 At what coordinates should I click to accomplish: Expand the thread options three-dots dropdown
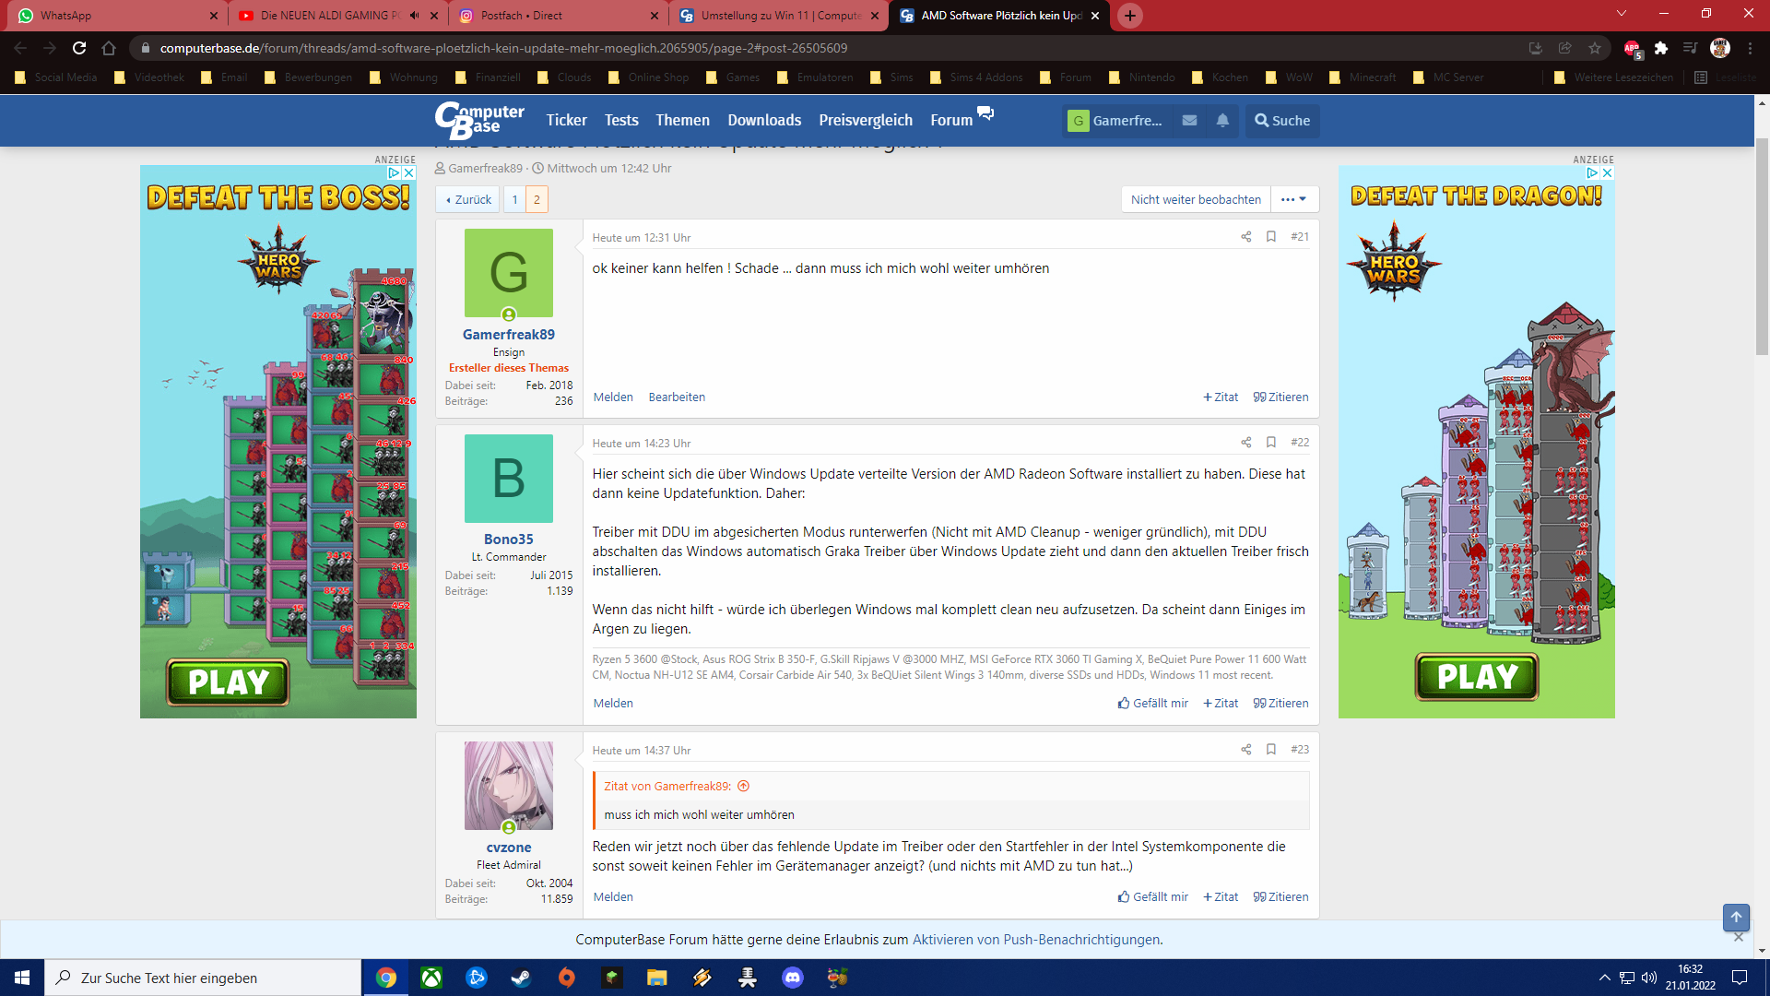coord(1294,199)
